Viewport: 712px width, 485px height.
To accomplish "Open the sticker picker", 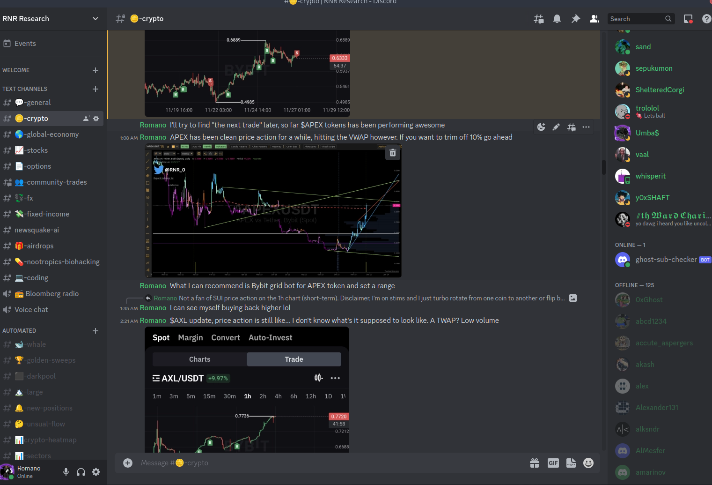I will click(x=571, y=463).
